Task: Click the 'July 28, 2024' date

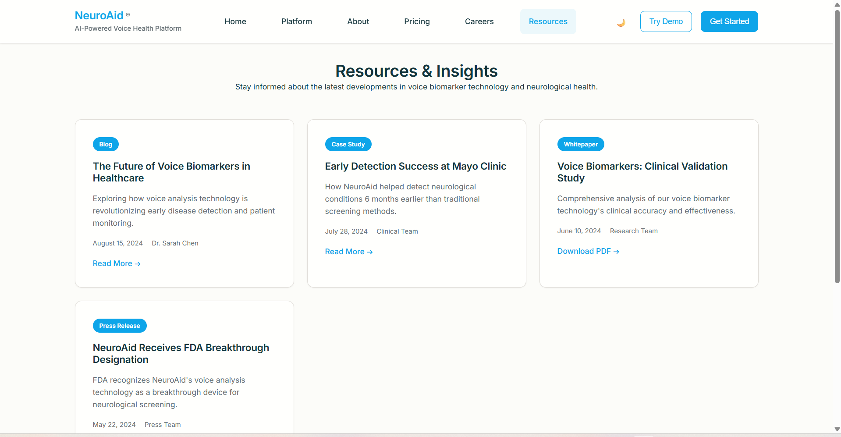Action: tap(346, 231)
